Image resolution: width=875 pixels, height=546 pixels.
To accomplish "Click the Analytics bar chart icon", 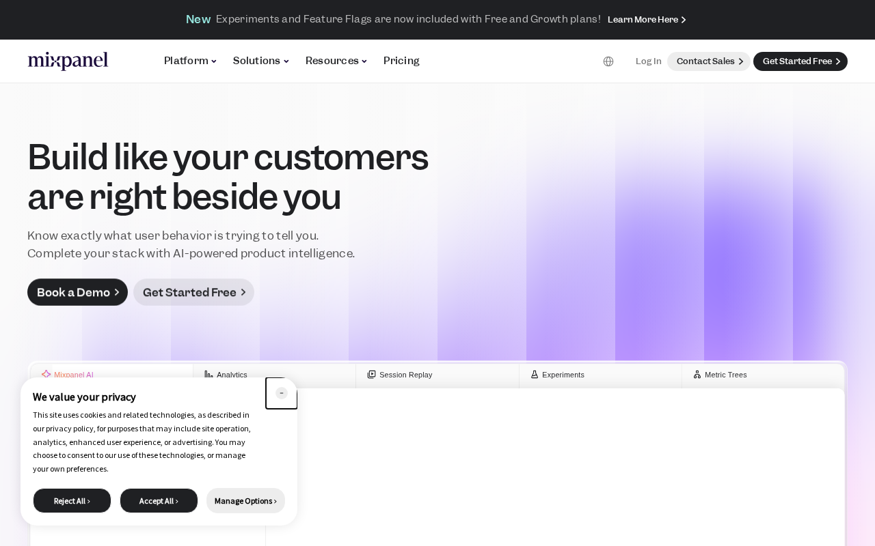I will pyautogui.click(x=209, y=375).
